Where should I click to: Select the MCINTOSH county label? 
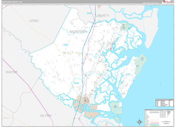[78, 32]
